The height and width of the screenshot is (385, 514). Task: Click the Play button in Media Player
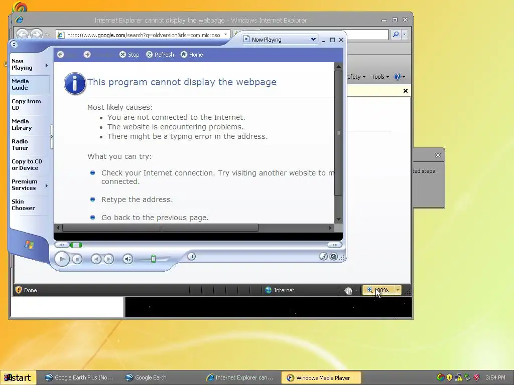62,259
